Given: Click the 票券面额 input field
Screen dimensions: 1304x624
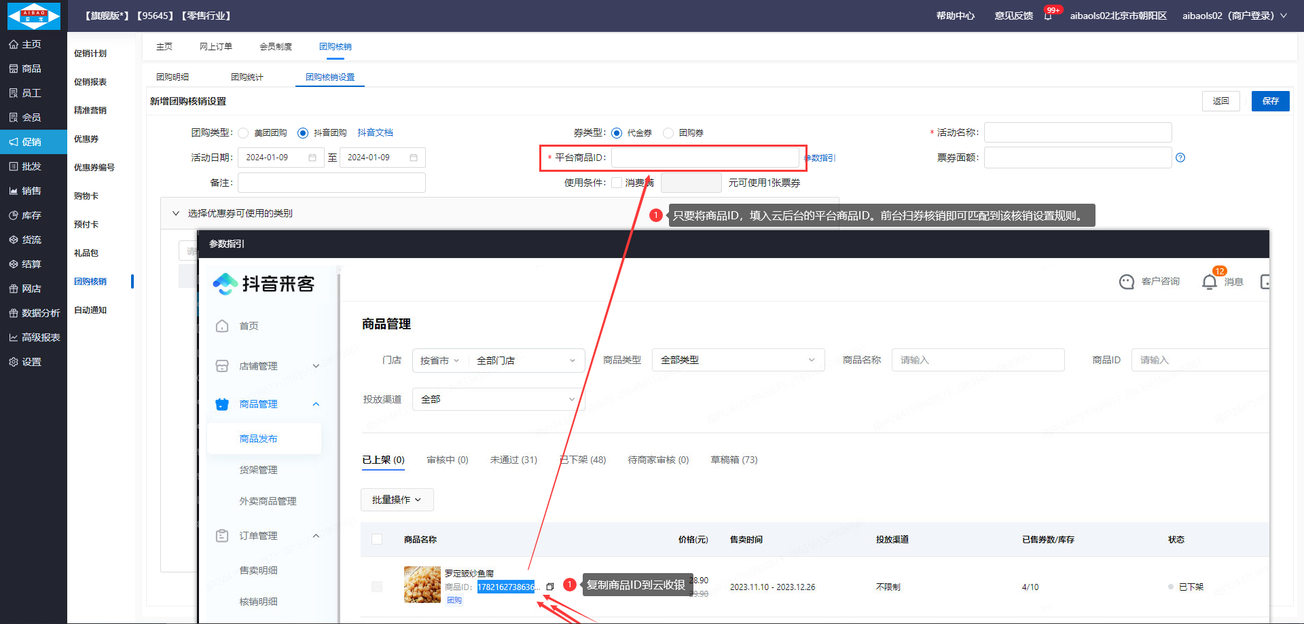Looking at the screenshot, I should 1078,158.
